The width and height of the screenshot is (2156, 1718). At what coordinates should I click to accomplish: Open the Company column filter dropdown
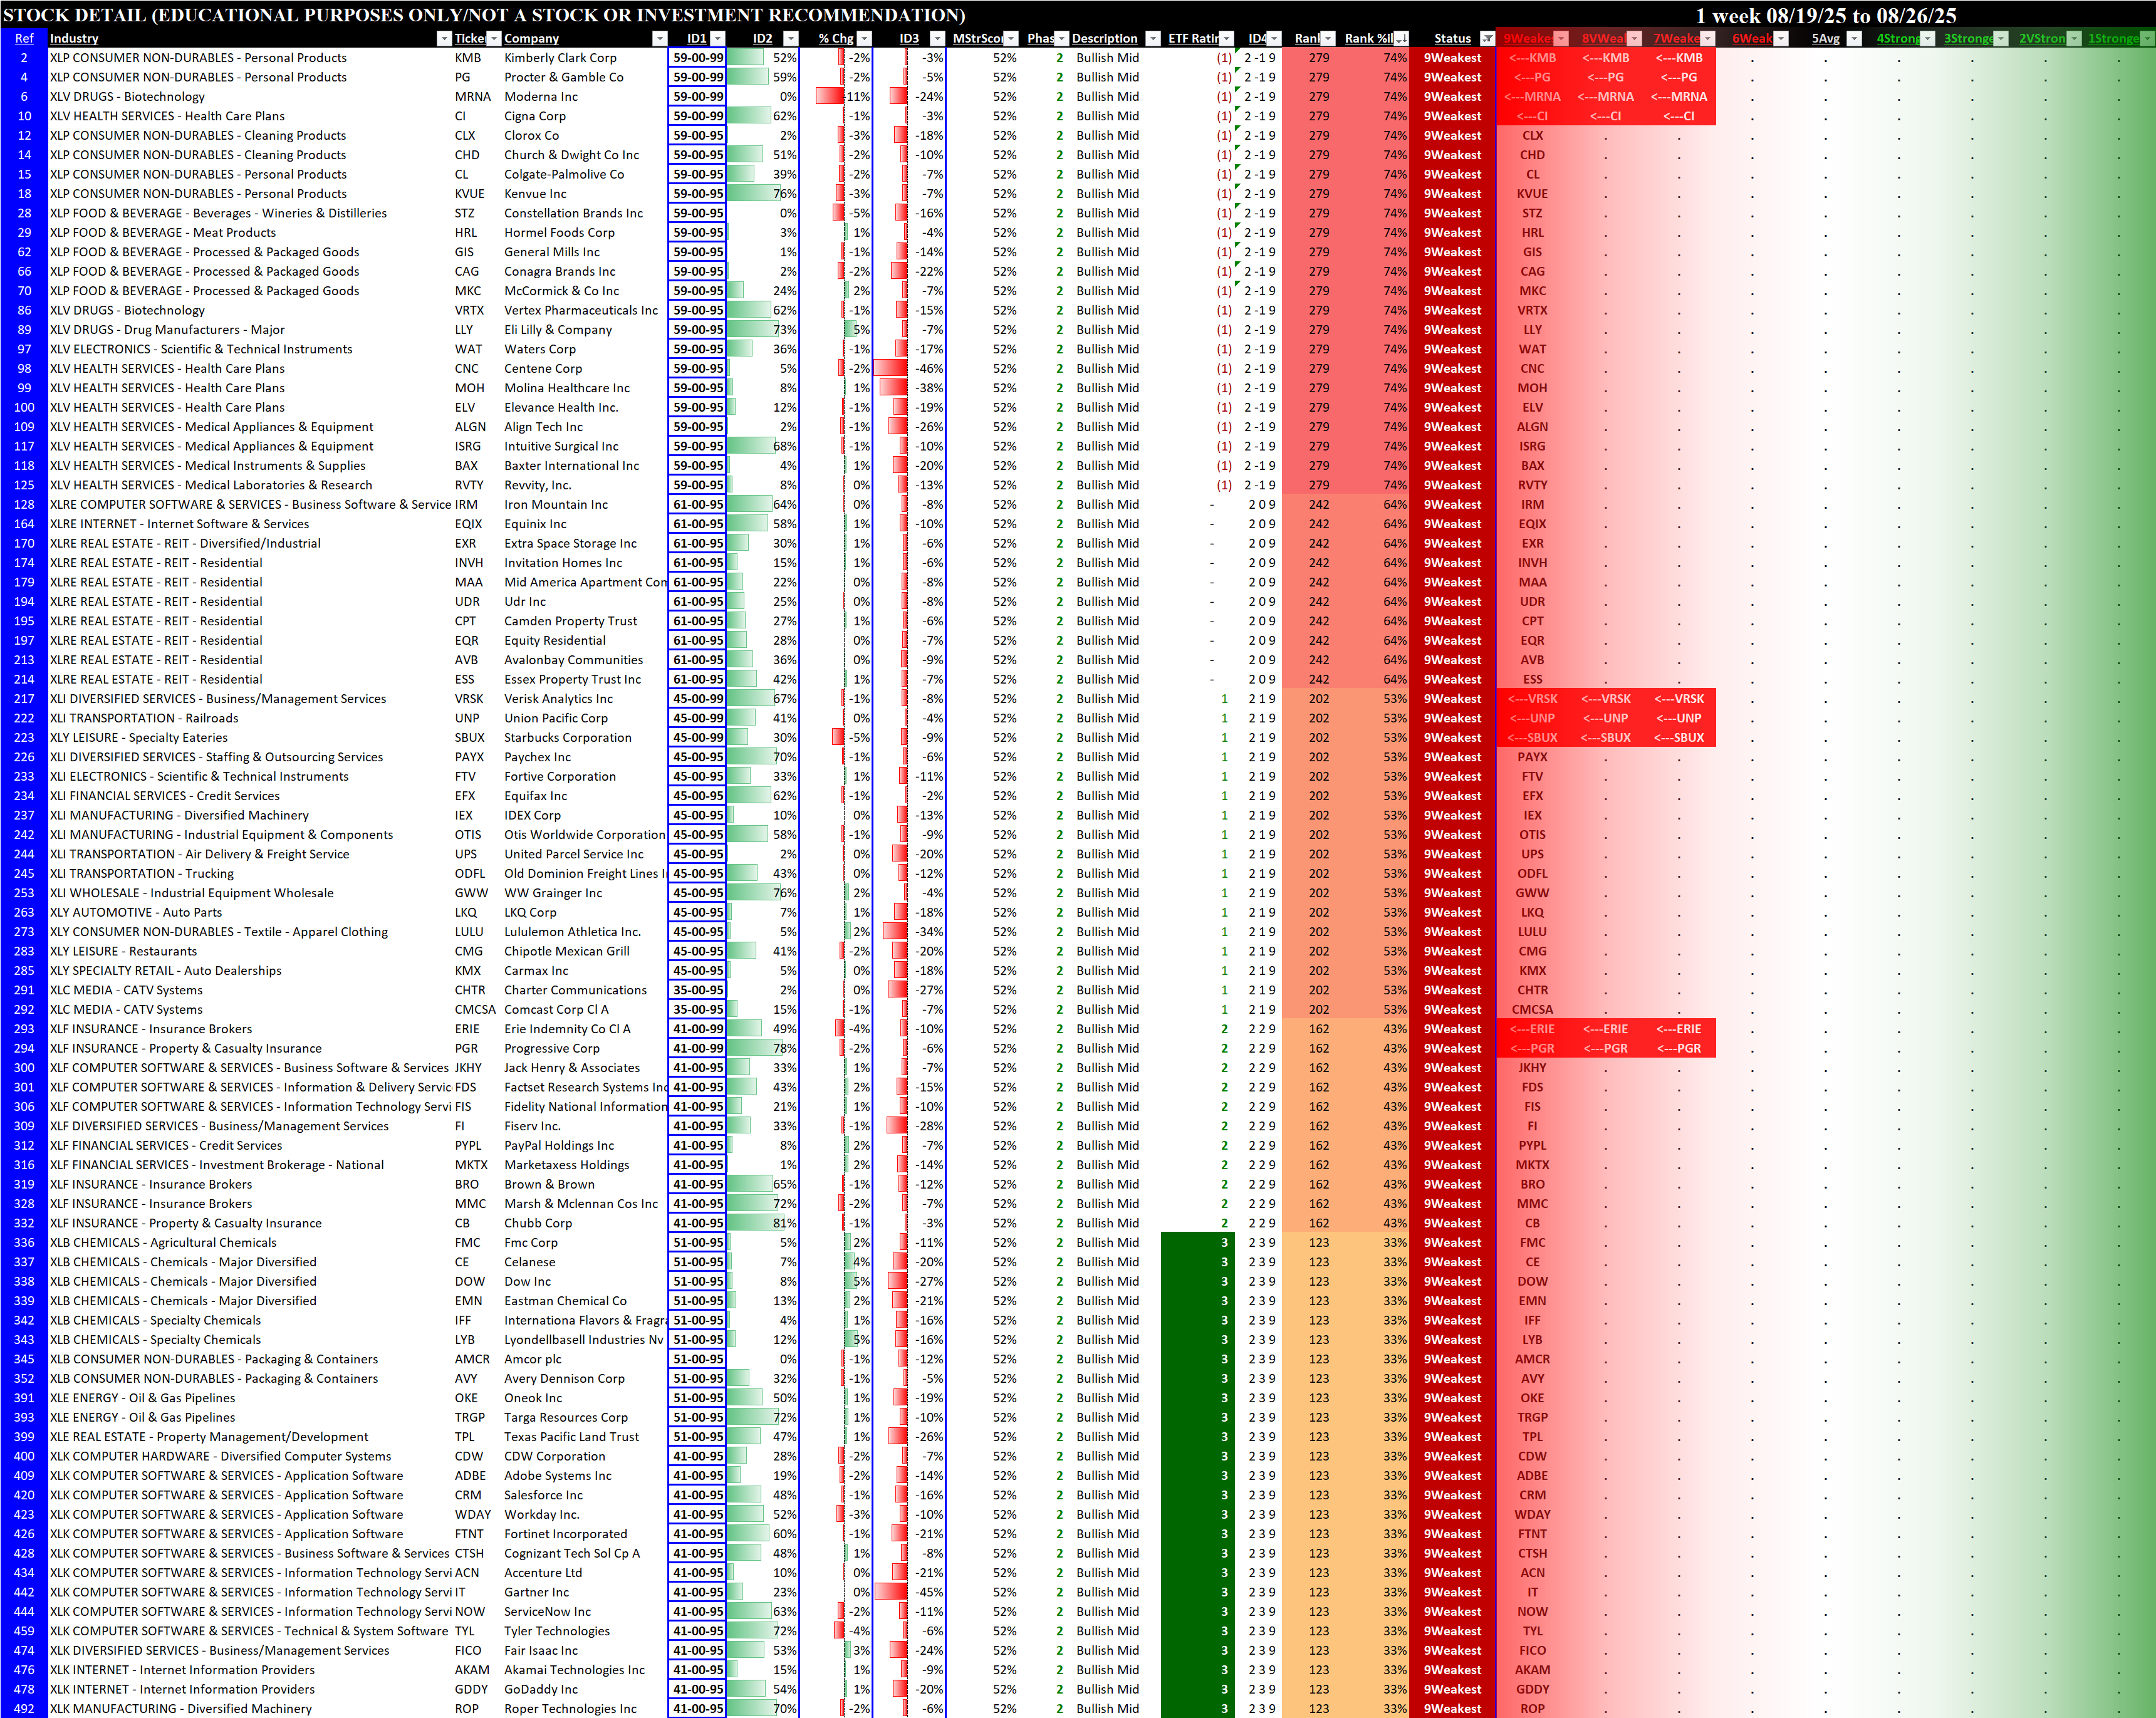pos(659,39)
